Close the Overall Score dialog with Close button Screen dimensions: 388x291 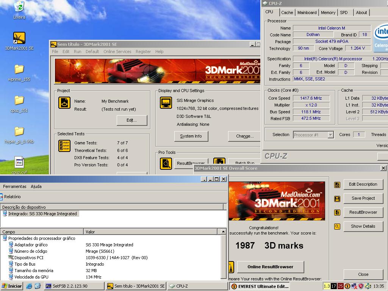[x=363, y=274]
